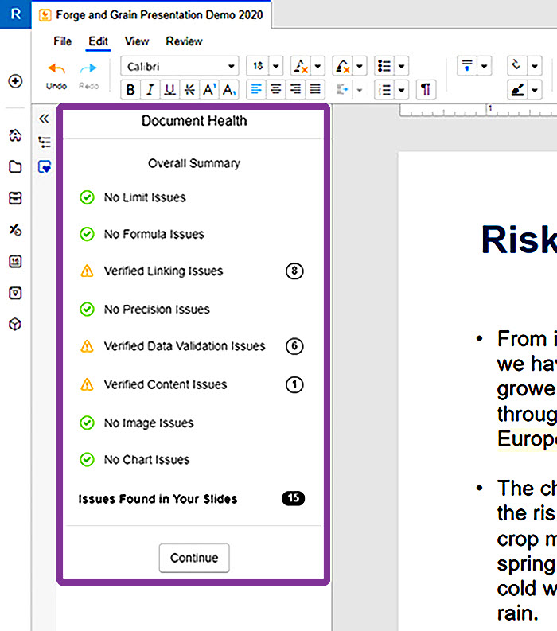Click No Chart Issues text
The image size is (557, 631).
[x=147, y=460]
